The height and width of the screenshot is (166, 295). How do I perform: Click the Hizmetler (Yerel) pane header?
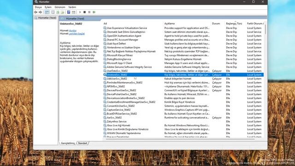point(75,18)
